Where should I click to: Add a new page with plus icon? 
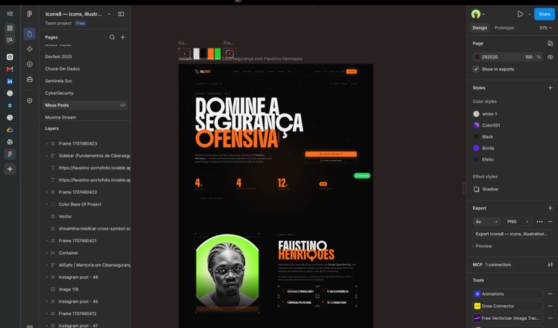[123, 37]
